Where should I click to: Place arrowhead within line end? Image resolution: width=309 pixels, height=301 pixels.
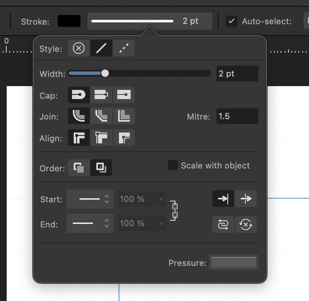point(223,199)
